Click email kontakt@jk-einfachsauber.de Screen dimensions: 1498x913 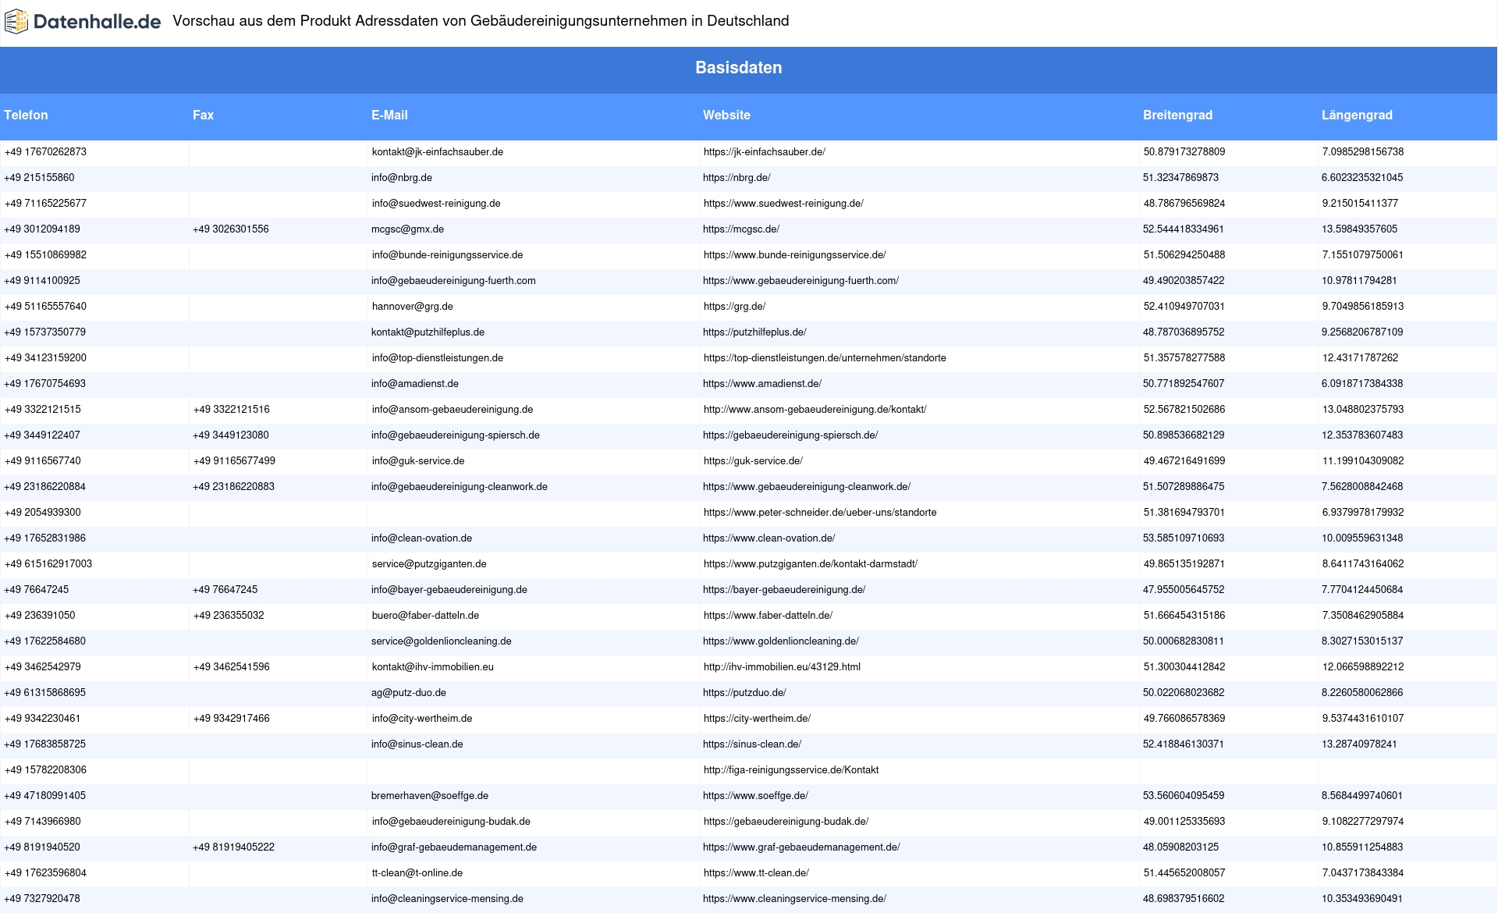(438, 152)
